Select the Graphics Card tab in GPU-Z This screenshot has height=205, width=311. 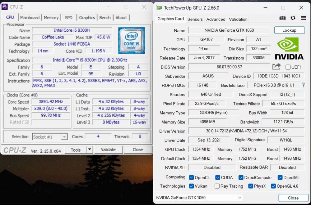pyautogui.click(x=170, y=19)
